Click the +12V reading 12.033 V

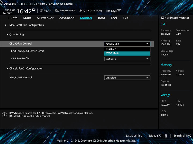165,105
